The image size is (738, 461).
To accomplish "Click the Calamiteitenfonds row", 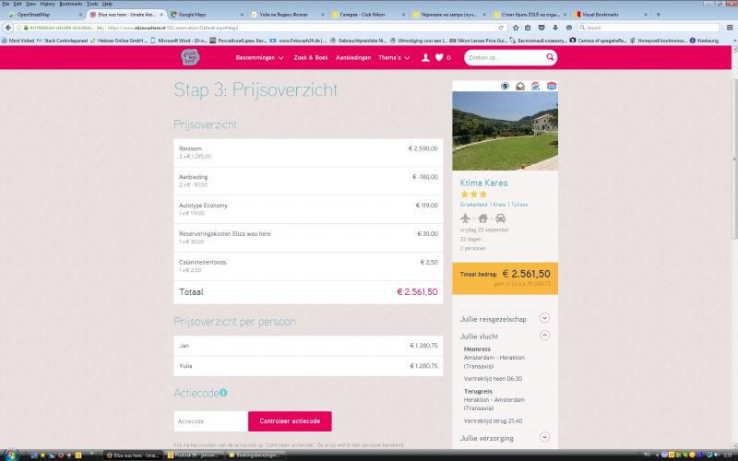I will coord(308,266).
